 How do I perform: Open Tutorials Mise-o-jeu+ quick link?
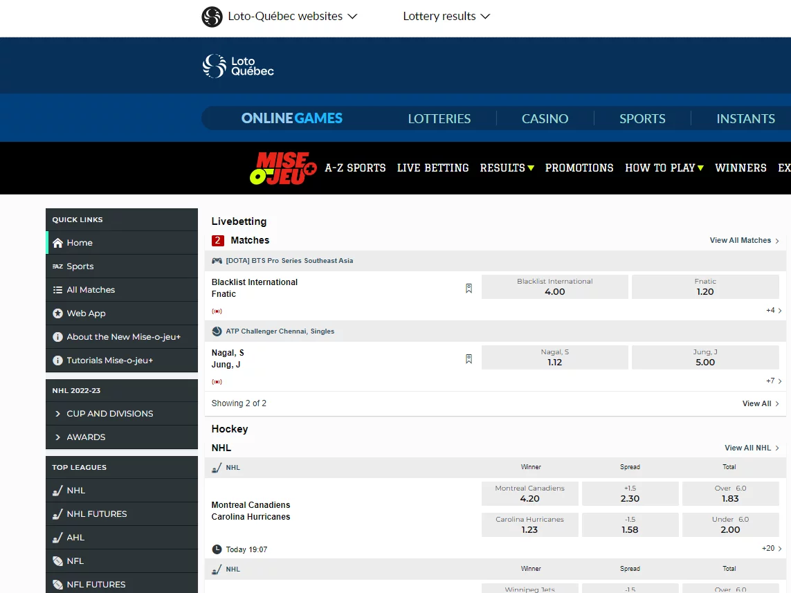(x=122, y=361)
